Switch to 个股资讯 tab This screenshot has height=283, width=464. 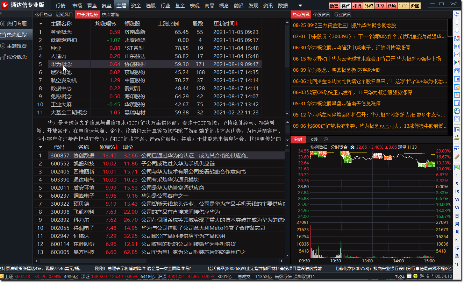(322, 15)
